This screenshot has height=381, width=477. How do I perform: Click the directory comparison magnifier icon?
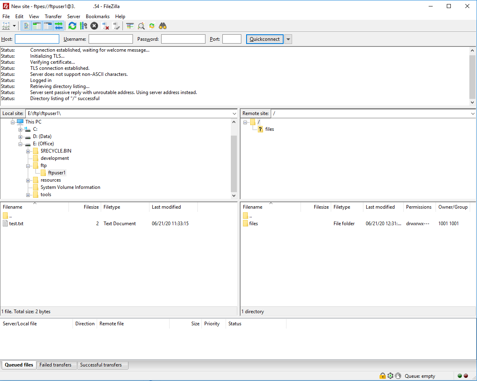[141, 26]
